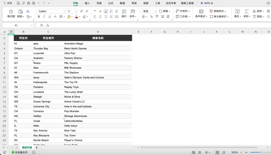Image resolution: width=271 pixels, height=155 pixels.
Task: Open the Name Box A1 dropdown arrow
Action: tap(32, 25)
